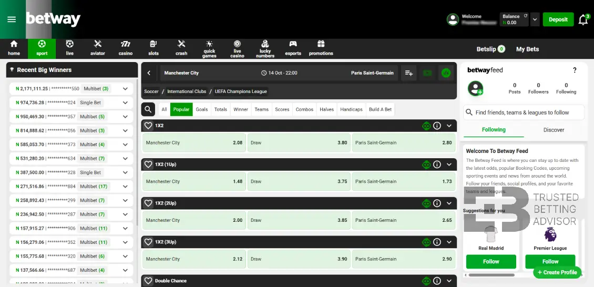Screen dimensions: 594x287
Task: Expand the N 2,171,111.25 winner row
Action: click(x=126, y=89)
